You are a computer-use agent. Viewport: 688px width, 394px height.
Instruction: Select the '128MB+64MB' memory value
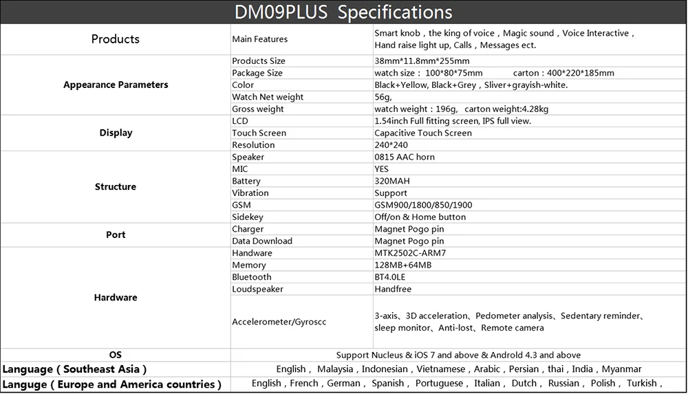click(402, 265)
